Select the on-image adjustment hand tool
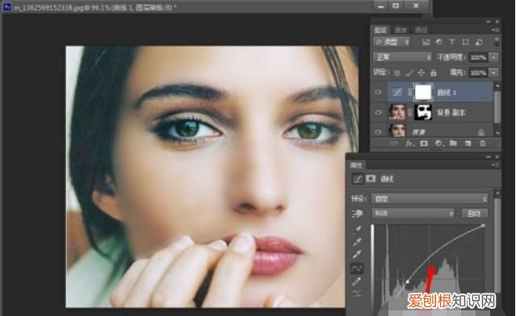The height and width of the screenshot is (316, 516). click(x=357, y=214)
